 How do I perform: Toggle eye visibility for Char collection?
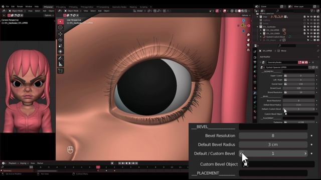click(311, 16)
